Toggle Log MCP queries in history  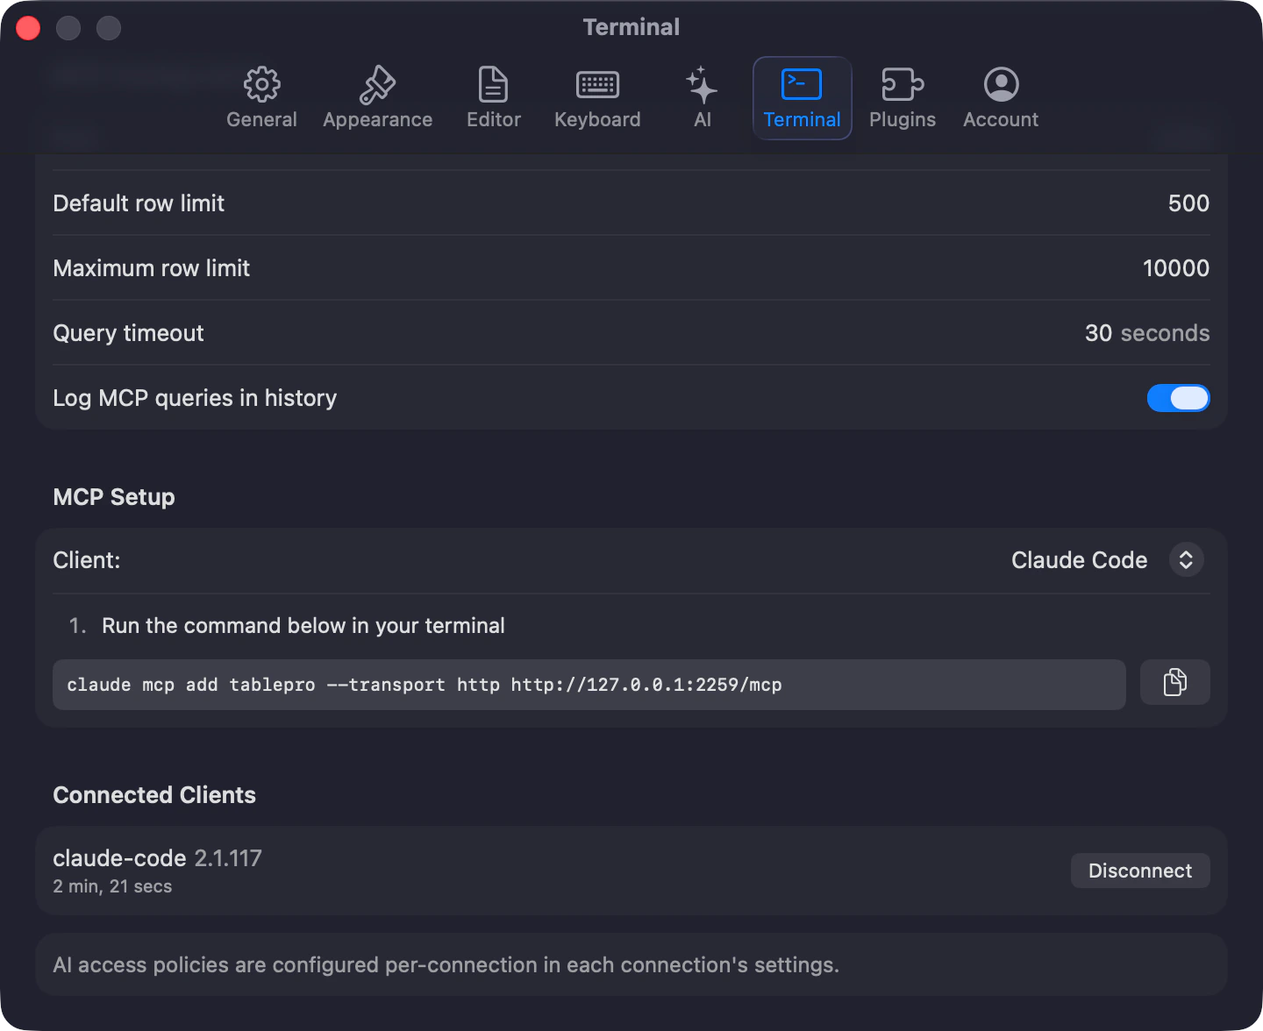(x=1178, y=398)
